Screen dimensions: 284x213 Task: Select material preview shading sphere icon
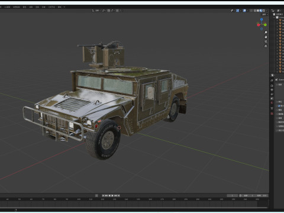[x=261, y=11]
